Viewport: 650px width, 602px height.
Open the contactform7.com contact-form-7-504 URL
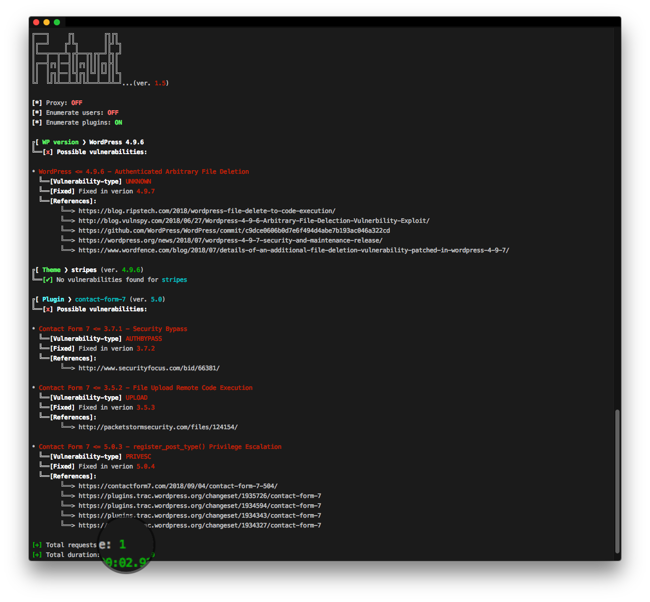[178, 486]
